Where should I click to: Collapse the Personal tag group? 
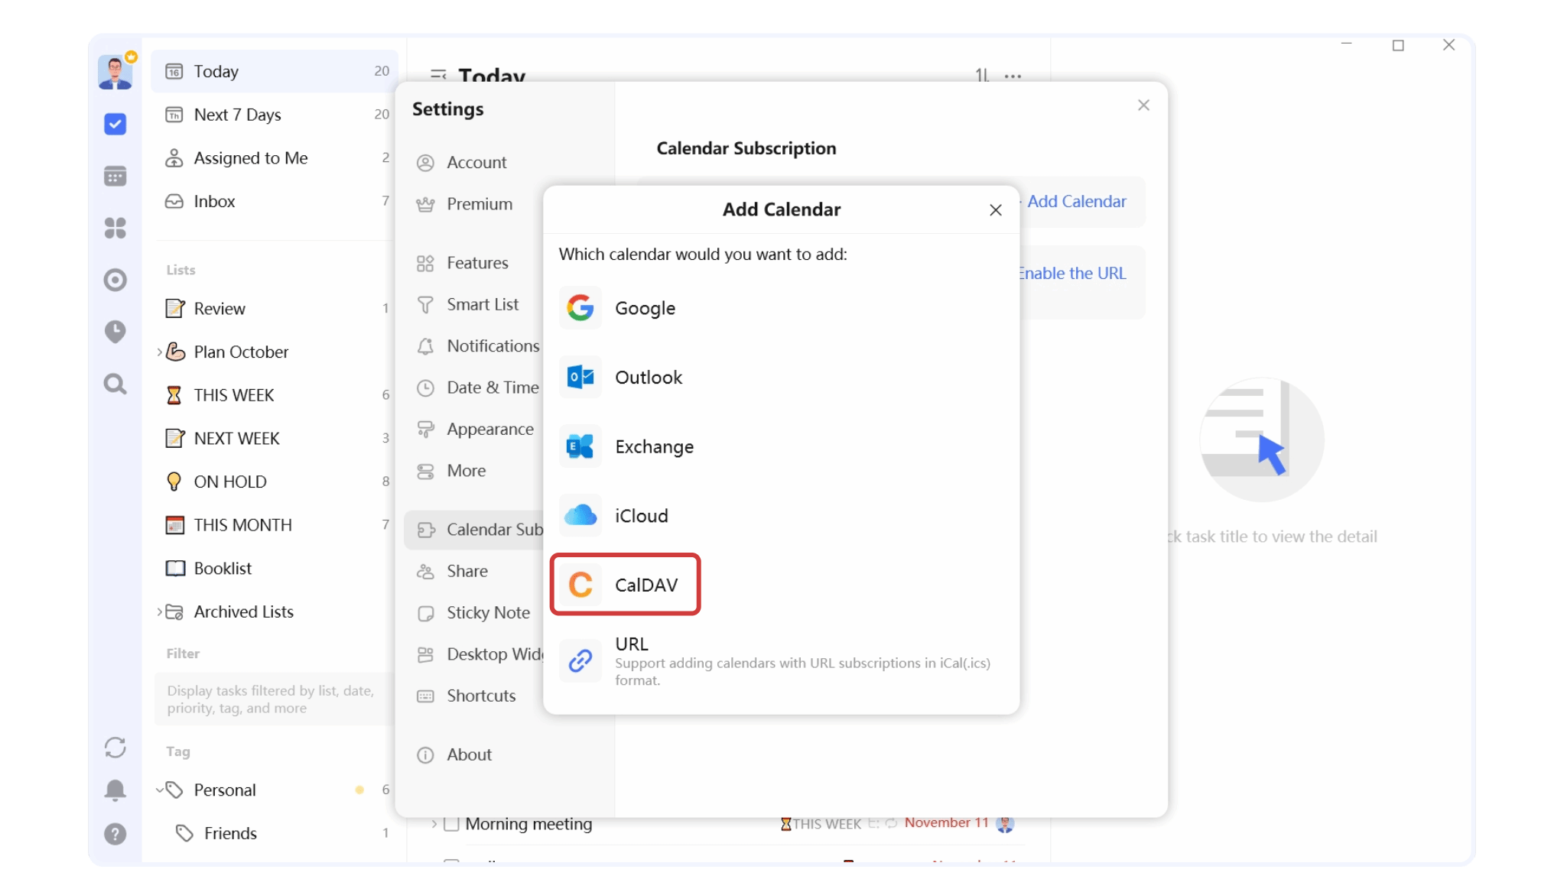[x=160, y=790]
